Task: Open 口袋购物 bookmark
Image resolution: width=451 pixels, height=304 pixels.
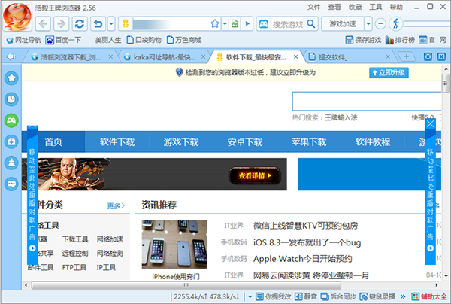Action: pyautogui.click(x=144, y=40)
